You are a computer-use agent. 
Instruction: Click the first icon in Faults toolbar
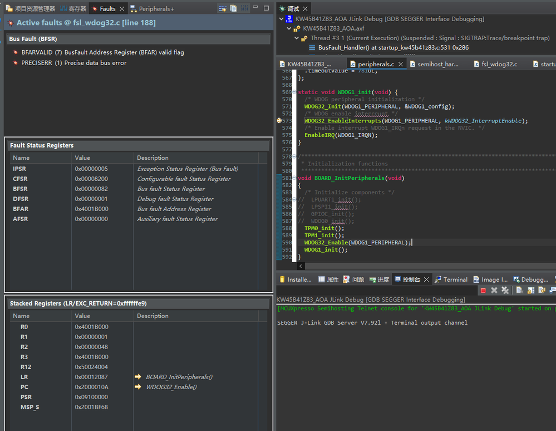223,8
